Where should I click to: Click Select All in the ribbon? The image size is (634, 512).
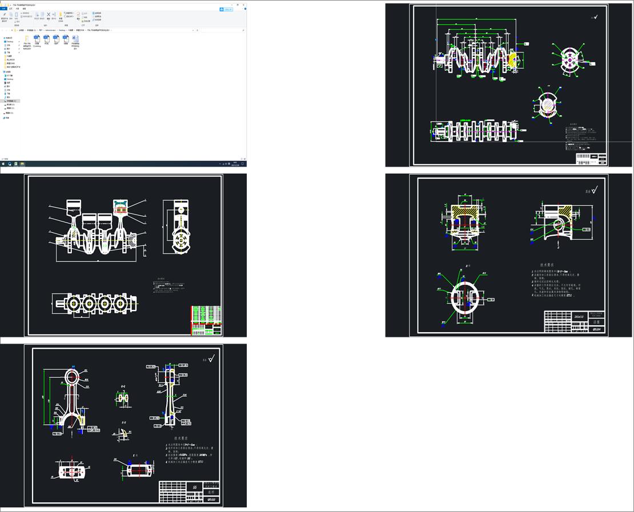point(98,12)
